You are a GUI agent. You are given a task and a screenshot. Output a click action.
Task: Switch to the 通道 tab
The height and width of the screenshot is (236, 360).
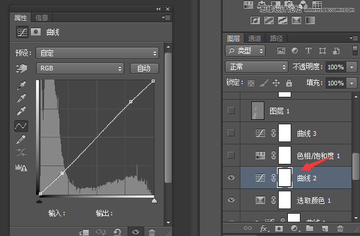pyautogui.click(x=255, y=38)
